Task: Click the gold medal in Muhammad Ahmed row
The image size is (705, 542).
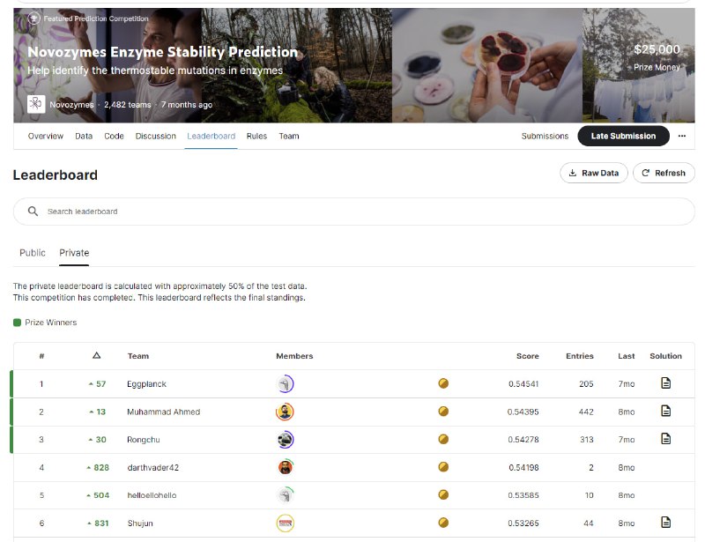Action: (443, 411)
